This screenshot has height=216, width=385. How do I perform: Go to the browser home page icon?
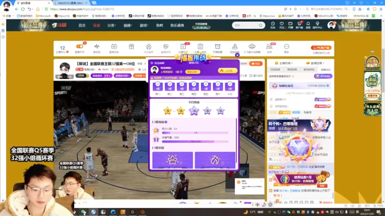tap(38, 9)
